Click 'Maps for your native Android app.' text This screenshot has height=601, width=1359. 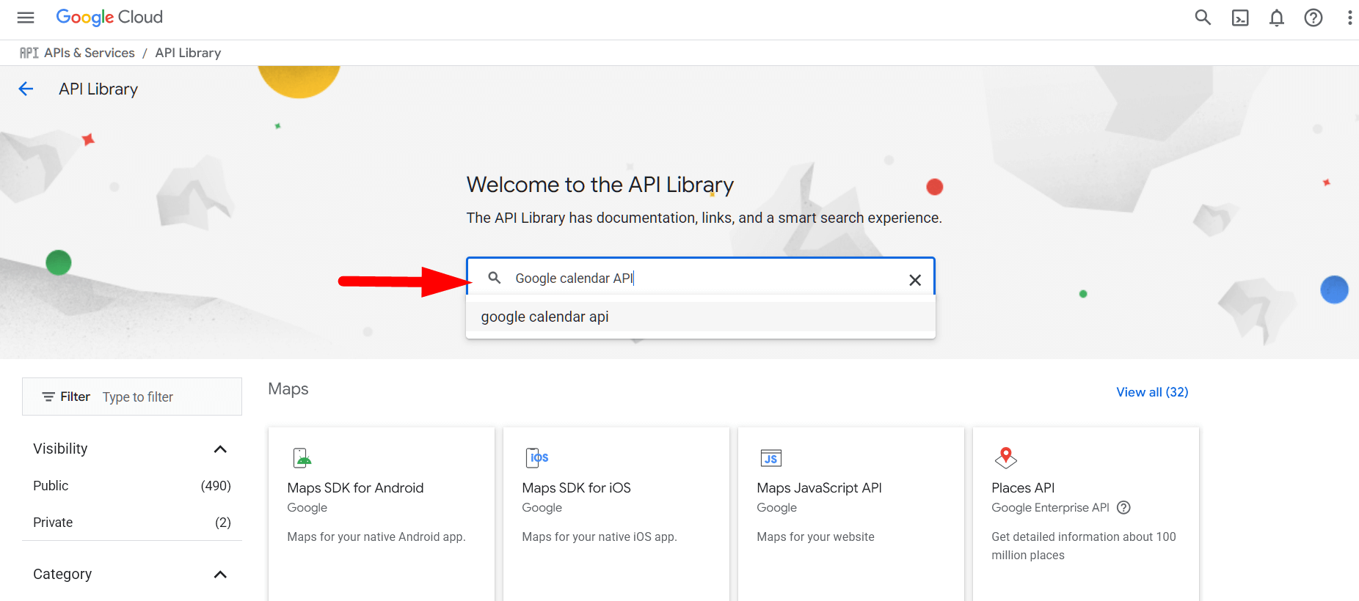(376, 537)
